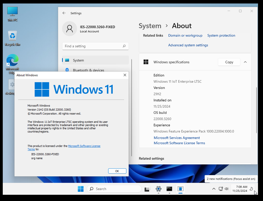Click the '11/25/2024' installed-on value in Settings
263x201 pixels.
162,107
